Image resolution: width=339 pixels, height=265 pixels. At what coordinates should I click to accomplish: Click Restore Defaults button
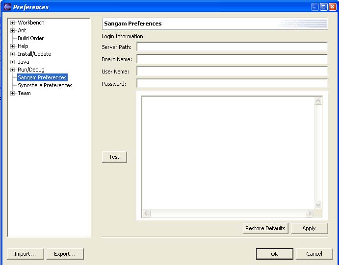point(265,228)
